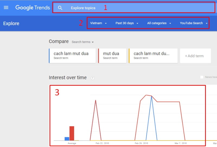Screen dimensions: 217x147
Task: Open the hamburger navigation menu
Action: point(6,8)
